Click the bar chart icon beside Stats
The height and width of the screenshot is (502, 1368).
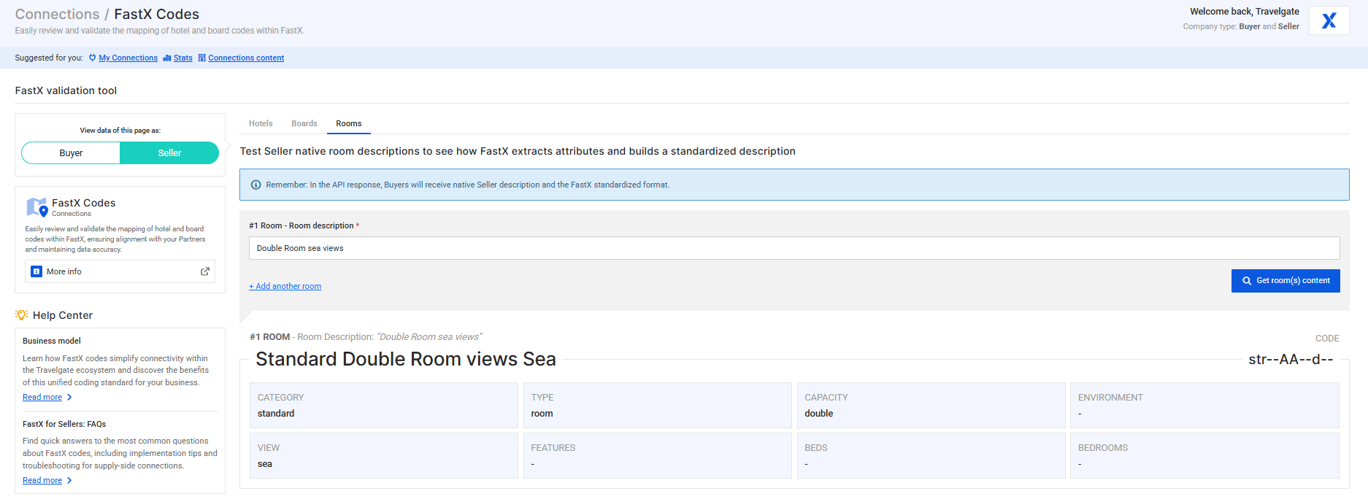[x=167, y=58]
